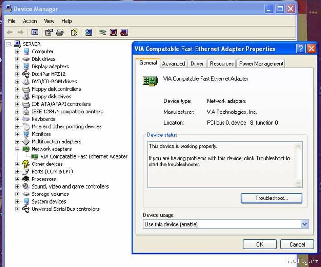Collapse the Network adapters node
This screenshot has width=321, height=267.
(x=17, y=149)
